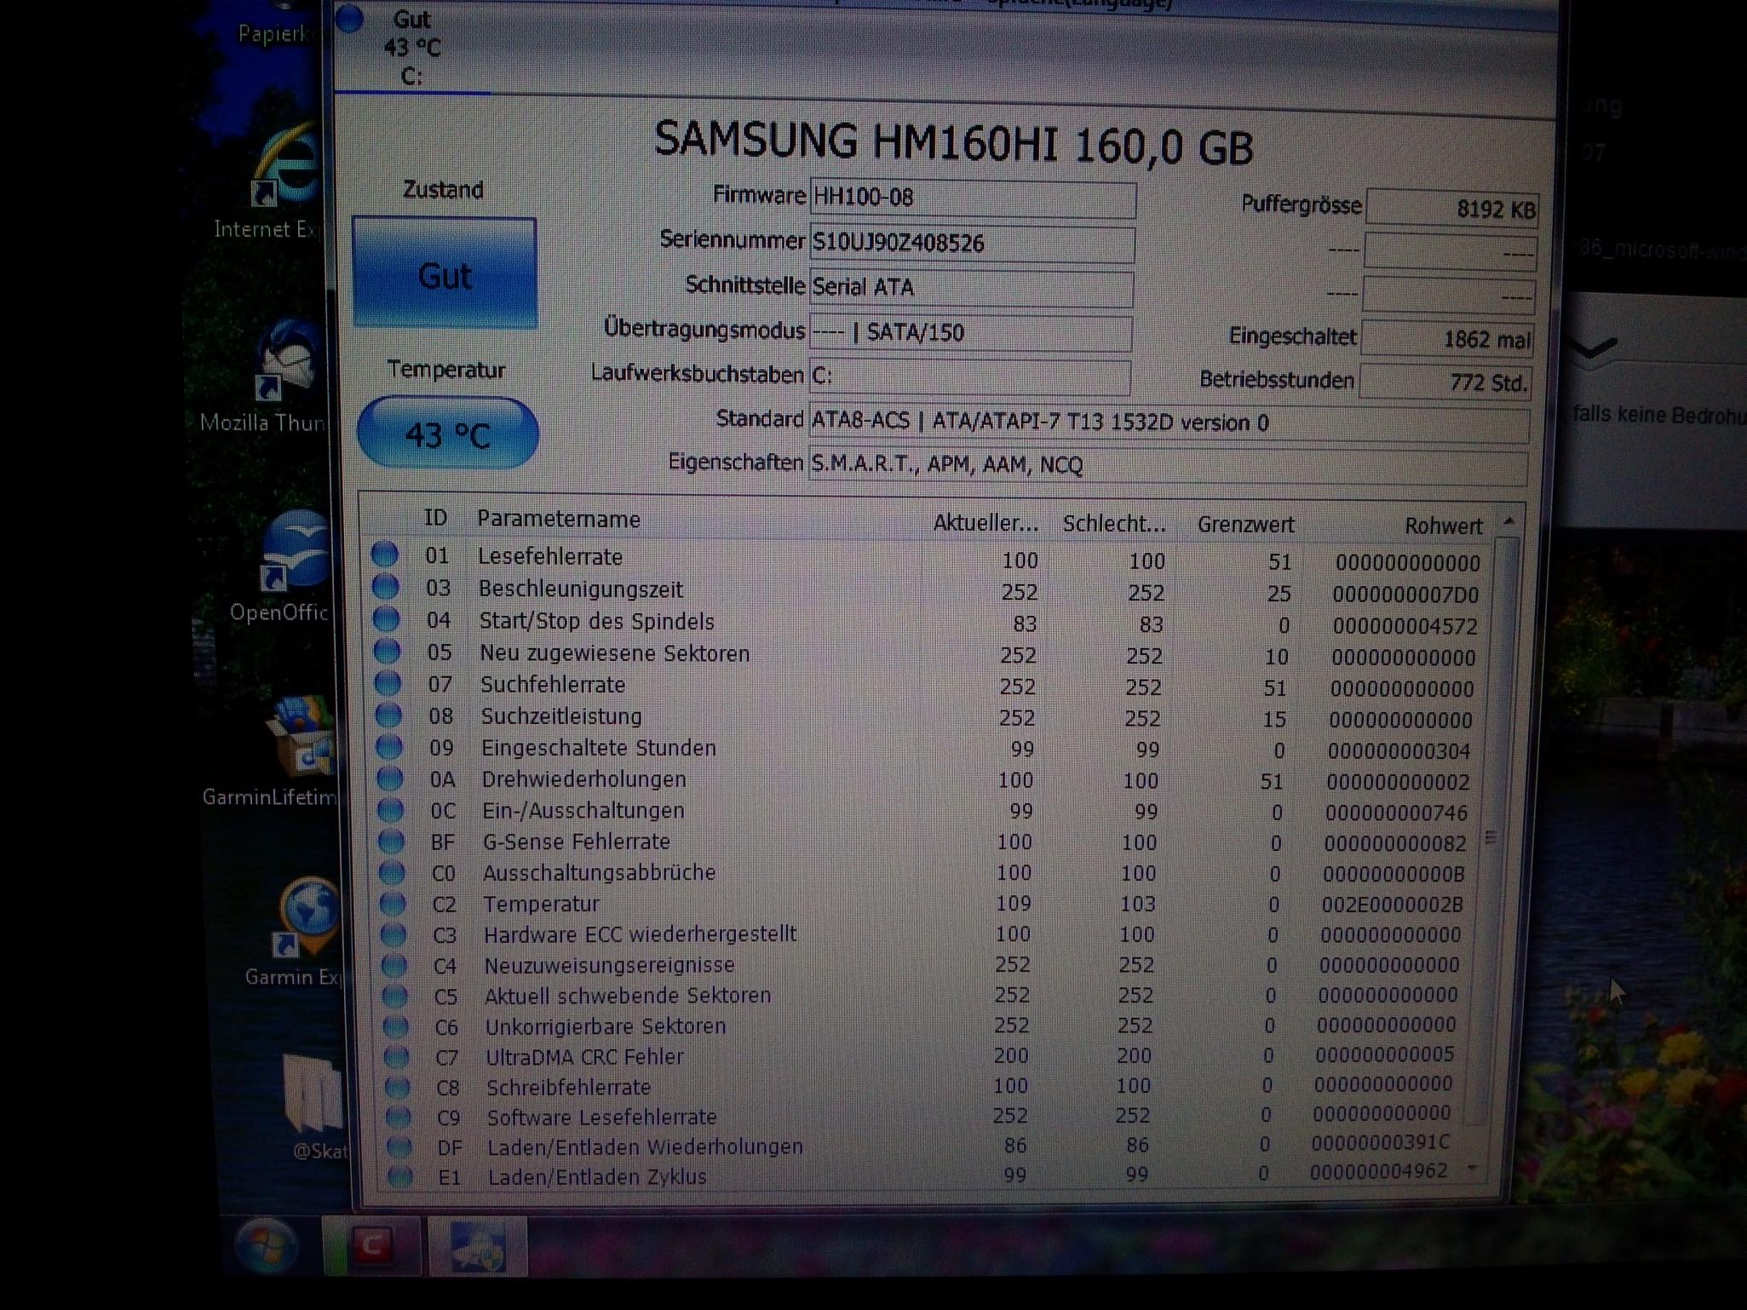Click the red taskbar application button
Viewport: 1747px width, 1310px height.
click(x=371, y=1245)
